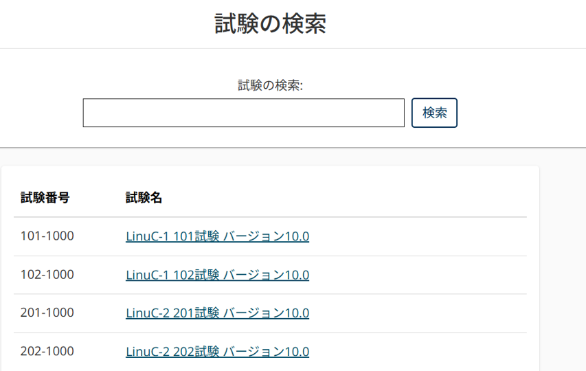Place cursor in the exam search field
Viewport: 586px width, 371px height.
click(x=244, y=113)
